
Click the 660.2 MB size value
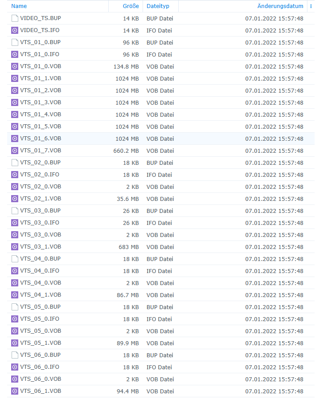126,151
